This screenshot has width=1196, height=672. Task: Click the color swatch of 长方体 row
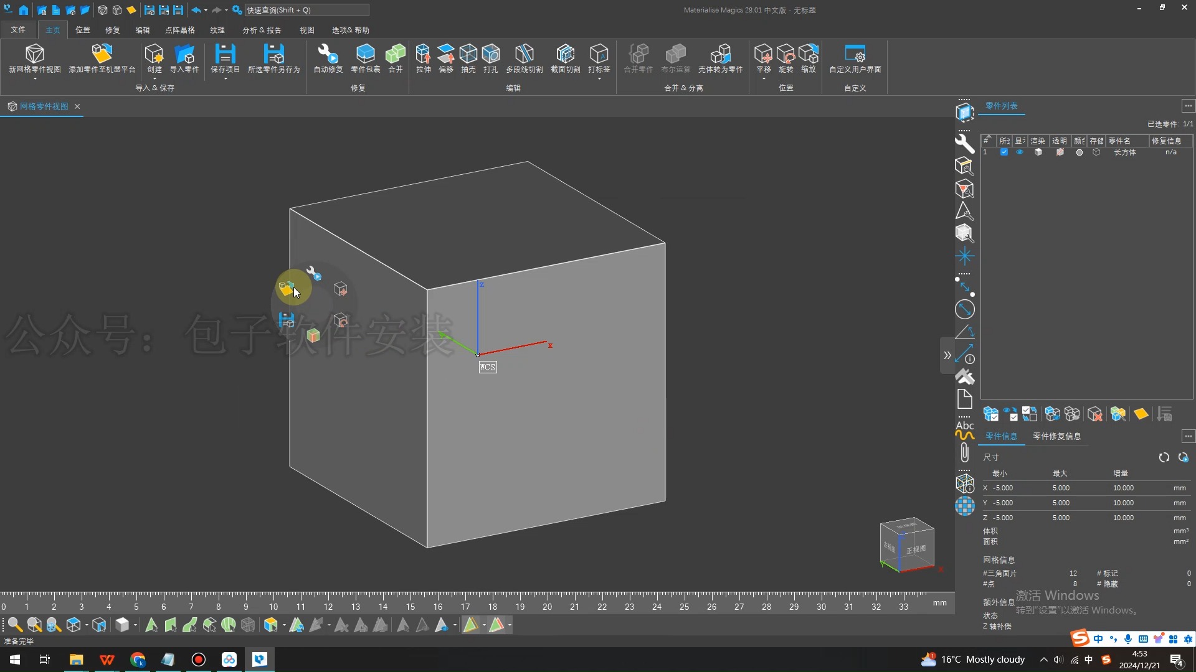1079,152
